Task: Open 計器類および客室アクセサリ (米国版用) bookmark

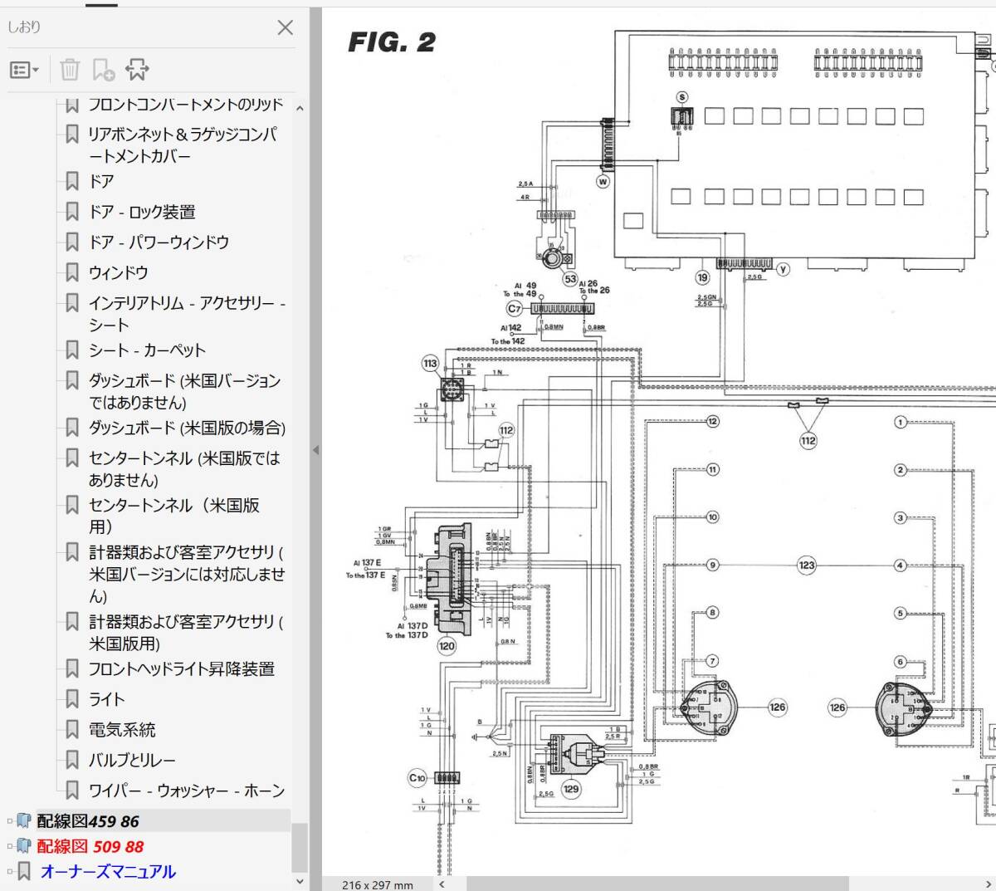Action: (x=186, y=632)
